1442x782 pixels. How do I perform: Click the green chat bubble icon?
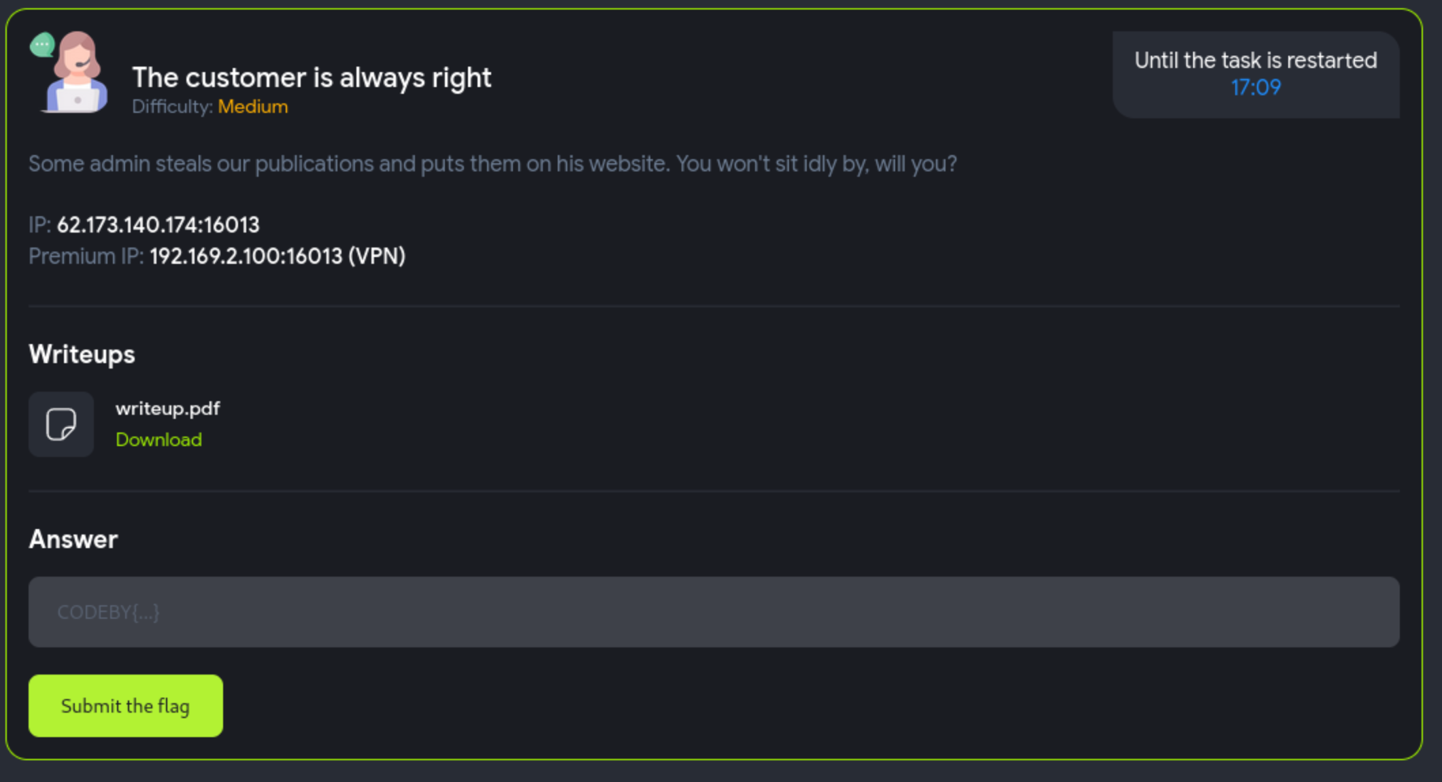tap(41, 45)
